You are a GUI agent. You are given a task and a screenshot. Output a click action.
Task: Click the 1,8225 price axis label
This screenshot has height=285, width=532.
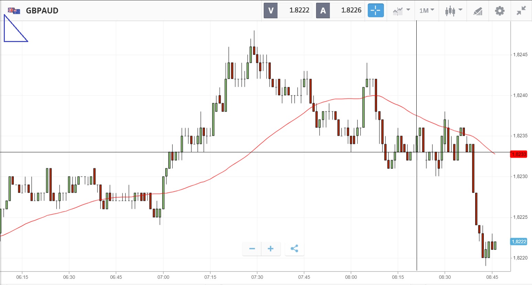click(520, 217)
